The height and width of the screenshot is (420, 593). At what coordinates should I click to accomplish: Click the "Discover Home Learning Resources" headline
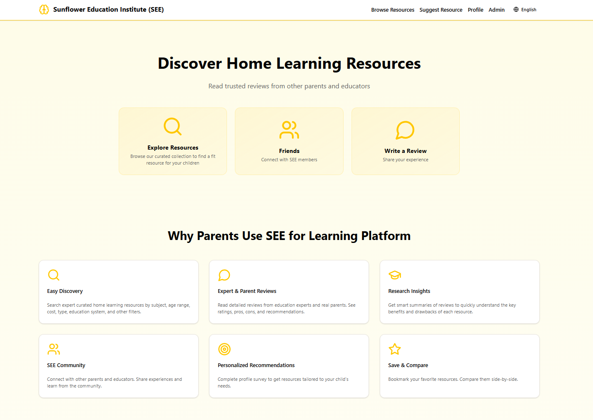coord(289,63)
